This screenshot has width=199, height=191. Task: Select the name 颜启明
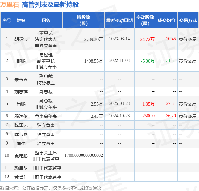pos(21,168)
